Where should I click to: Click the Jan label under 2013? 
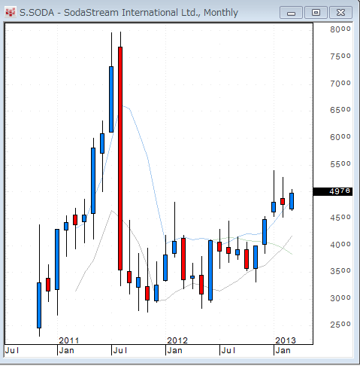[283, 350]
